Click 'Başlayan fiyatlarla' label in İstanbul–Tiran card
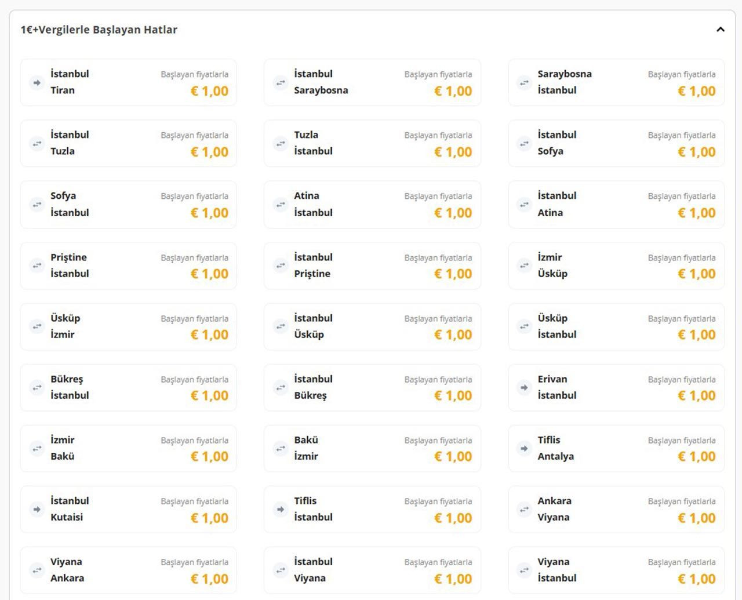Image resolution: width=742 pixels, height=600 pixels. tap(194, 74)
